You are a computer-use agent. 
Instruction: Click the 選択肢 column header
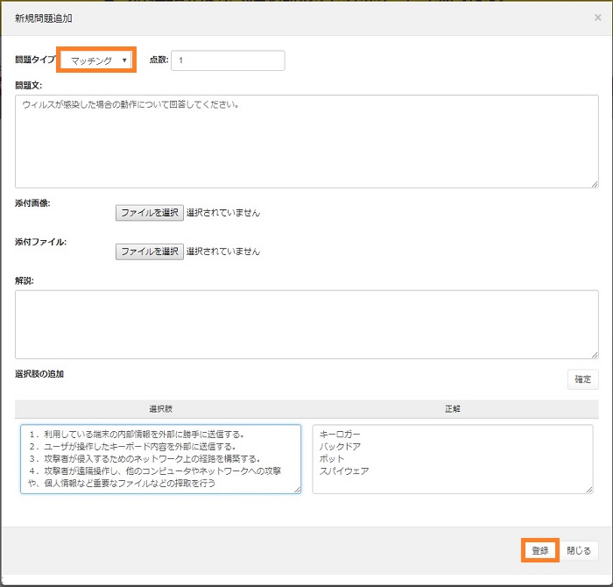tap(160, 409)
